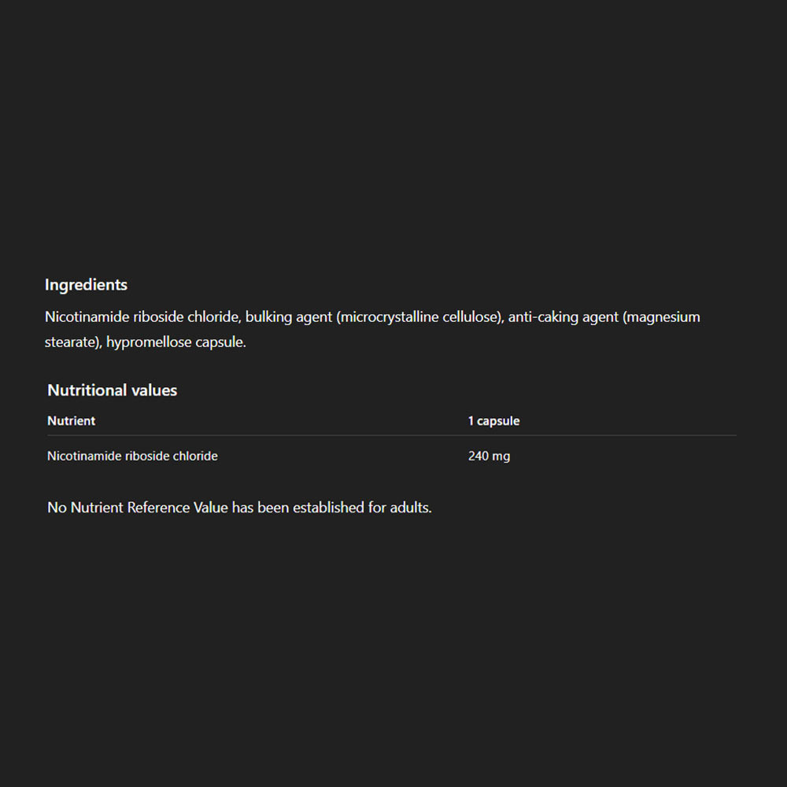Click Reference Value text in note
This screenshot has height=787, width=787.
click(x=178, y=508)
